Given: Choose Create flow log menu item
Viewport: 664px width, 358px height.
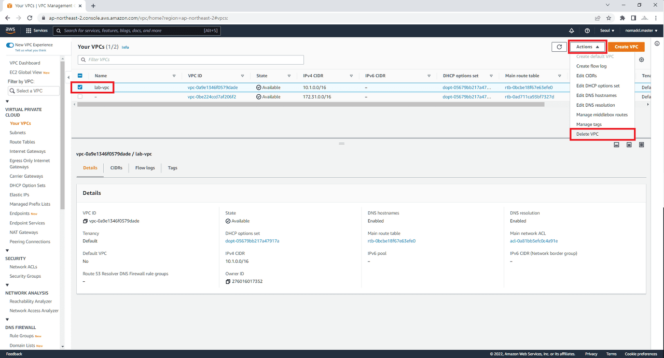Looking at the screenshot, I should tap(602, 66).
